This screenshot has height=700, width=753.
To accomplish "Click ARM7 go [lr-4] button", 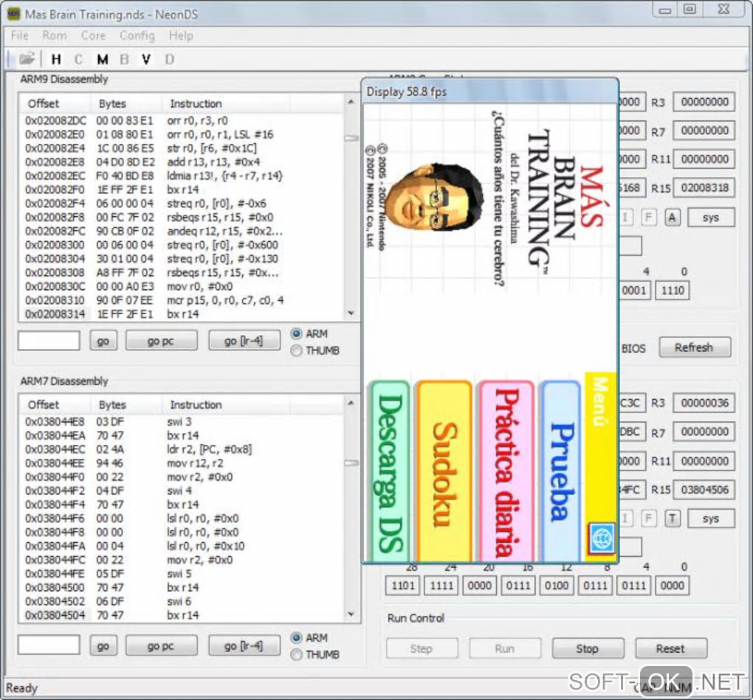I will click(244, 645).
